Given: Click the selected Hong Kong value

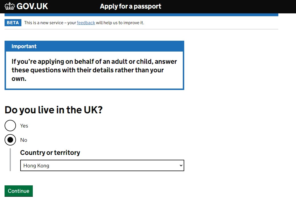Looking at the screenshot, I should click(36, 166).
